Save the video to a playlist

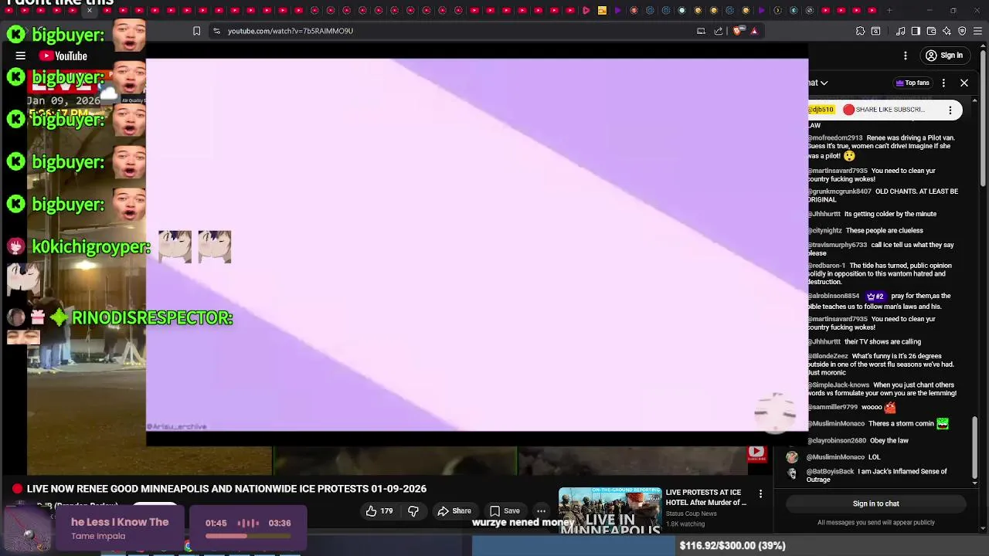point(505,510)
